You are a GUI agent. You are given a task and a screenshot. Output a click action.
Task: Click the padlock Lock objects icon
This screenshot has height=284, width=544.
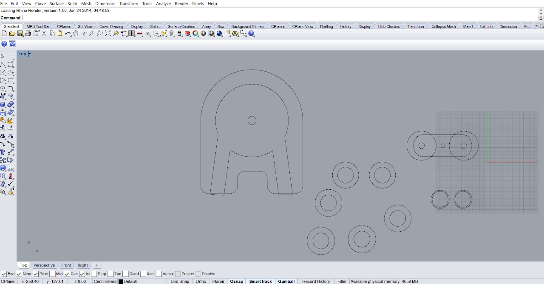(x=179, y=34)
